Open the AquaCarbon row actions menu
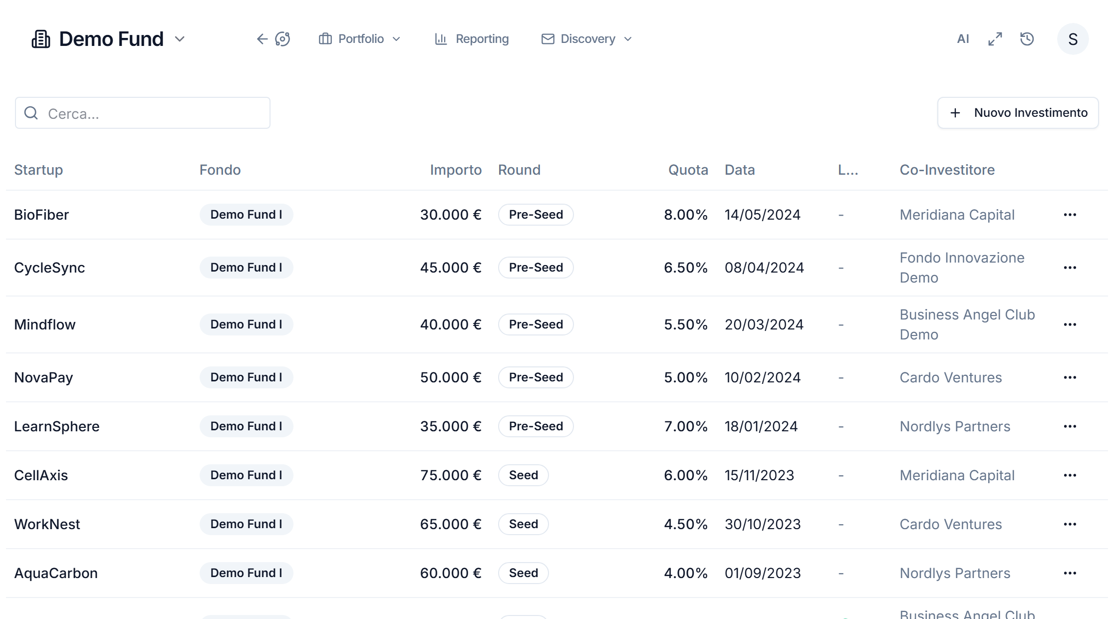Viewport: 1114px width, 619px height. 1070,573
